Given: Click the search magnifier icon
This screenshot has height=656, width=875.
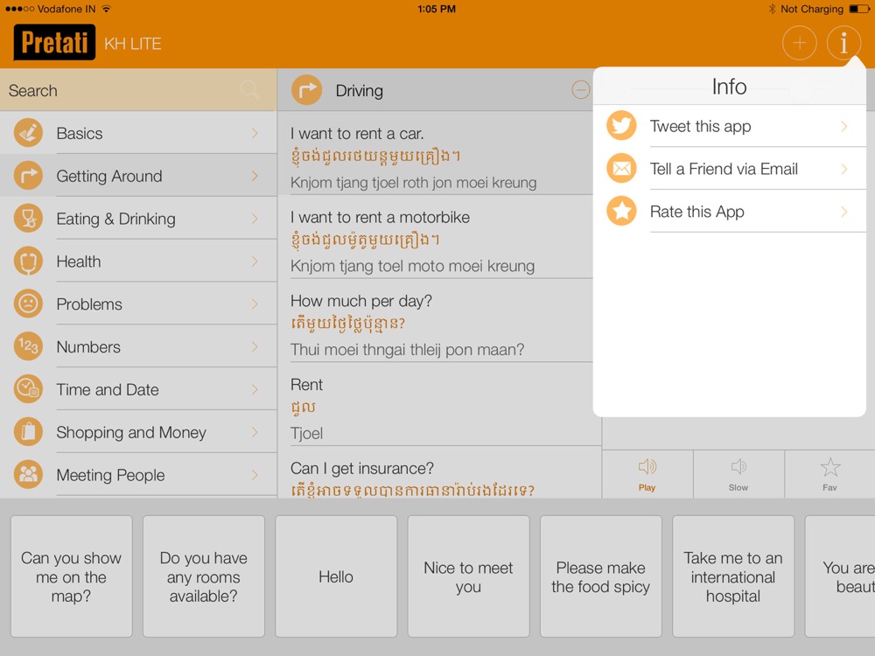Looking at the screenshot, I should (249, 90).
